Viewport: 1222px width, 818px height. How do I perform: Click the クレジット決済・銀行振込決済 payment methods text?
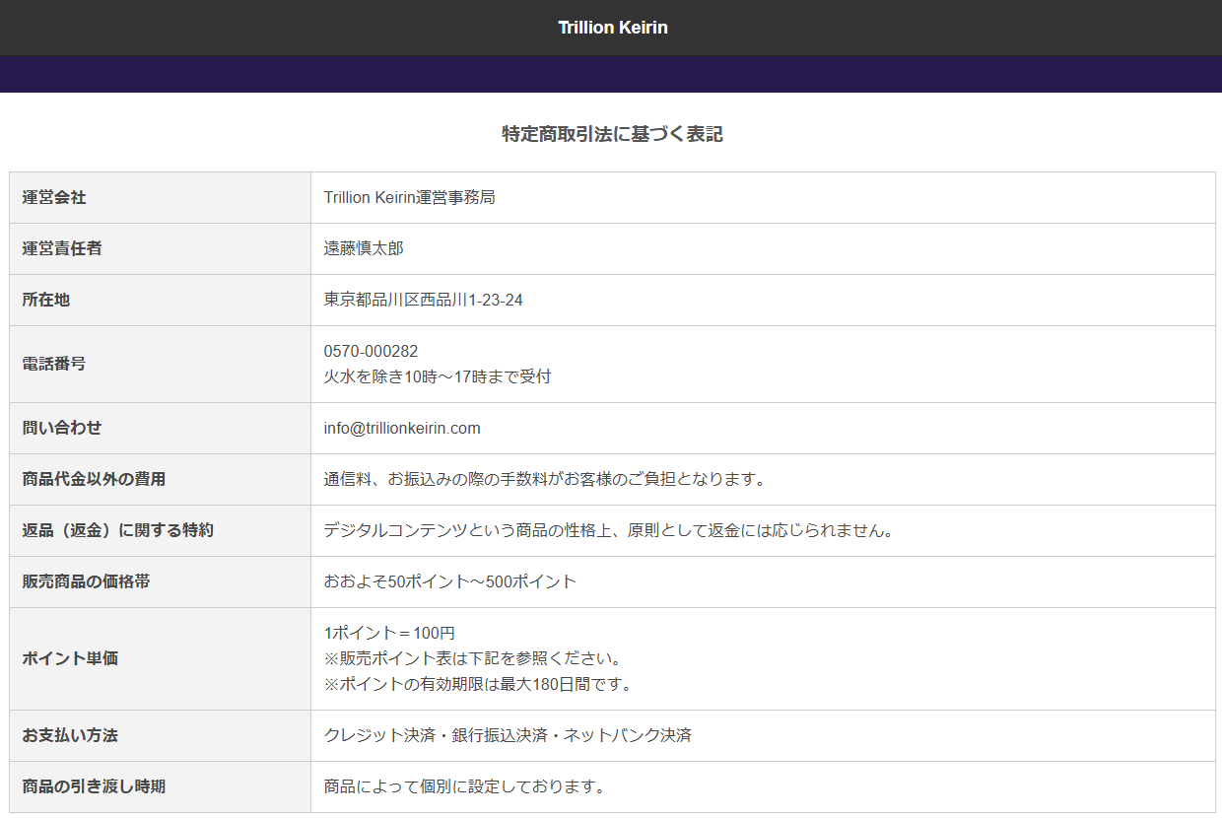508,735
